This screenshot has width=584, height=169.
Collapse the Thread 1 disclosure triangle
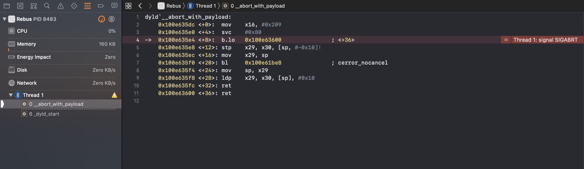(10, 95)
